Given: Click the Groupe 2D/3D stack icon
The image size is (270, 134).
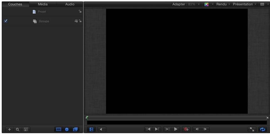Looking at the screenshot, I should click(76, 21).
